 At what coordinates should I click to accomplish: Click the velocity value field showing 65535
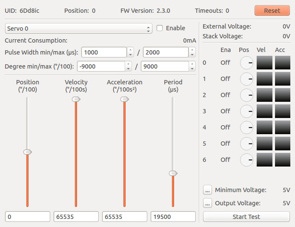76,217
